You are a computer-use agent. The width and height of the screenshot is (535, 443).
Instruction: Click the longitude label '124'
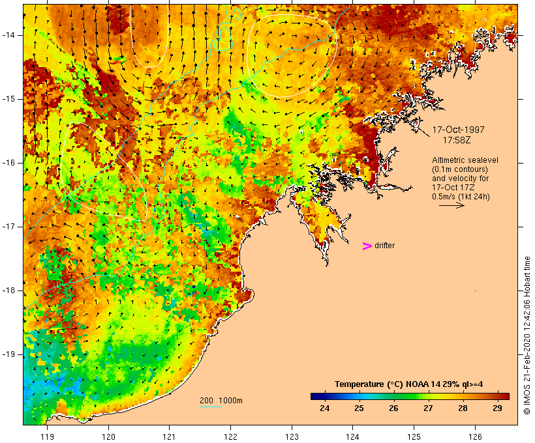point(352,436)
